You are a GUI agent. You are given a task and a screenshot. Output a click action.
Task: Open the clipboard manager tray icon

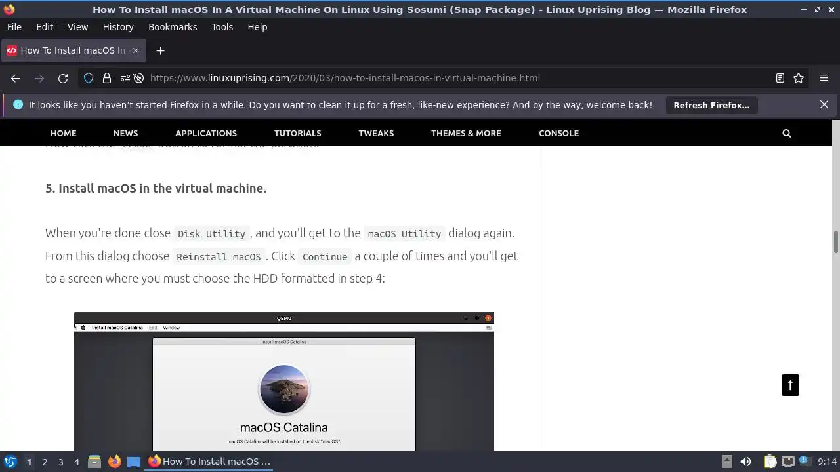pyautogui.click(x=770, y=462)
